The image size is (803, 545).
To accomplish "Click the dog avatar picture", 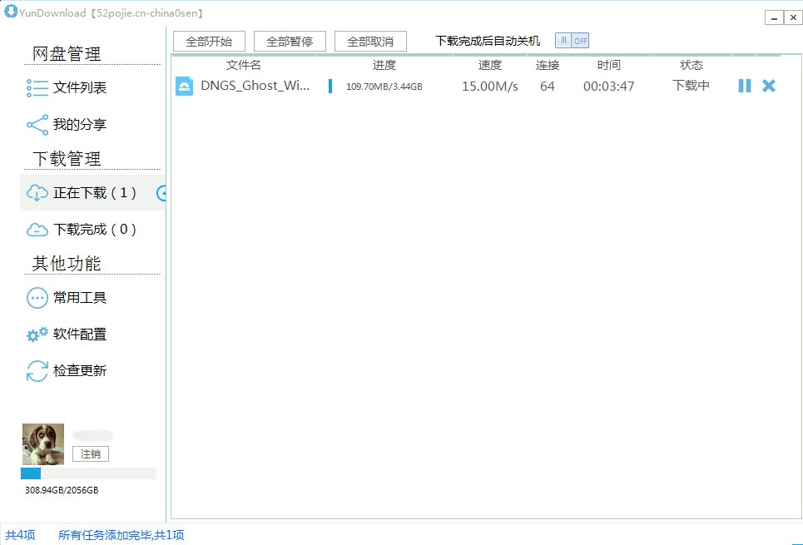I will pos(43,444).
